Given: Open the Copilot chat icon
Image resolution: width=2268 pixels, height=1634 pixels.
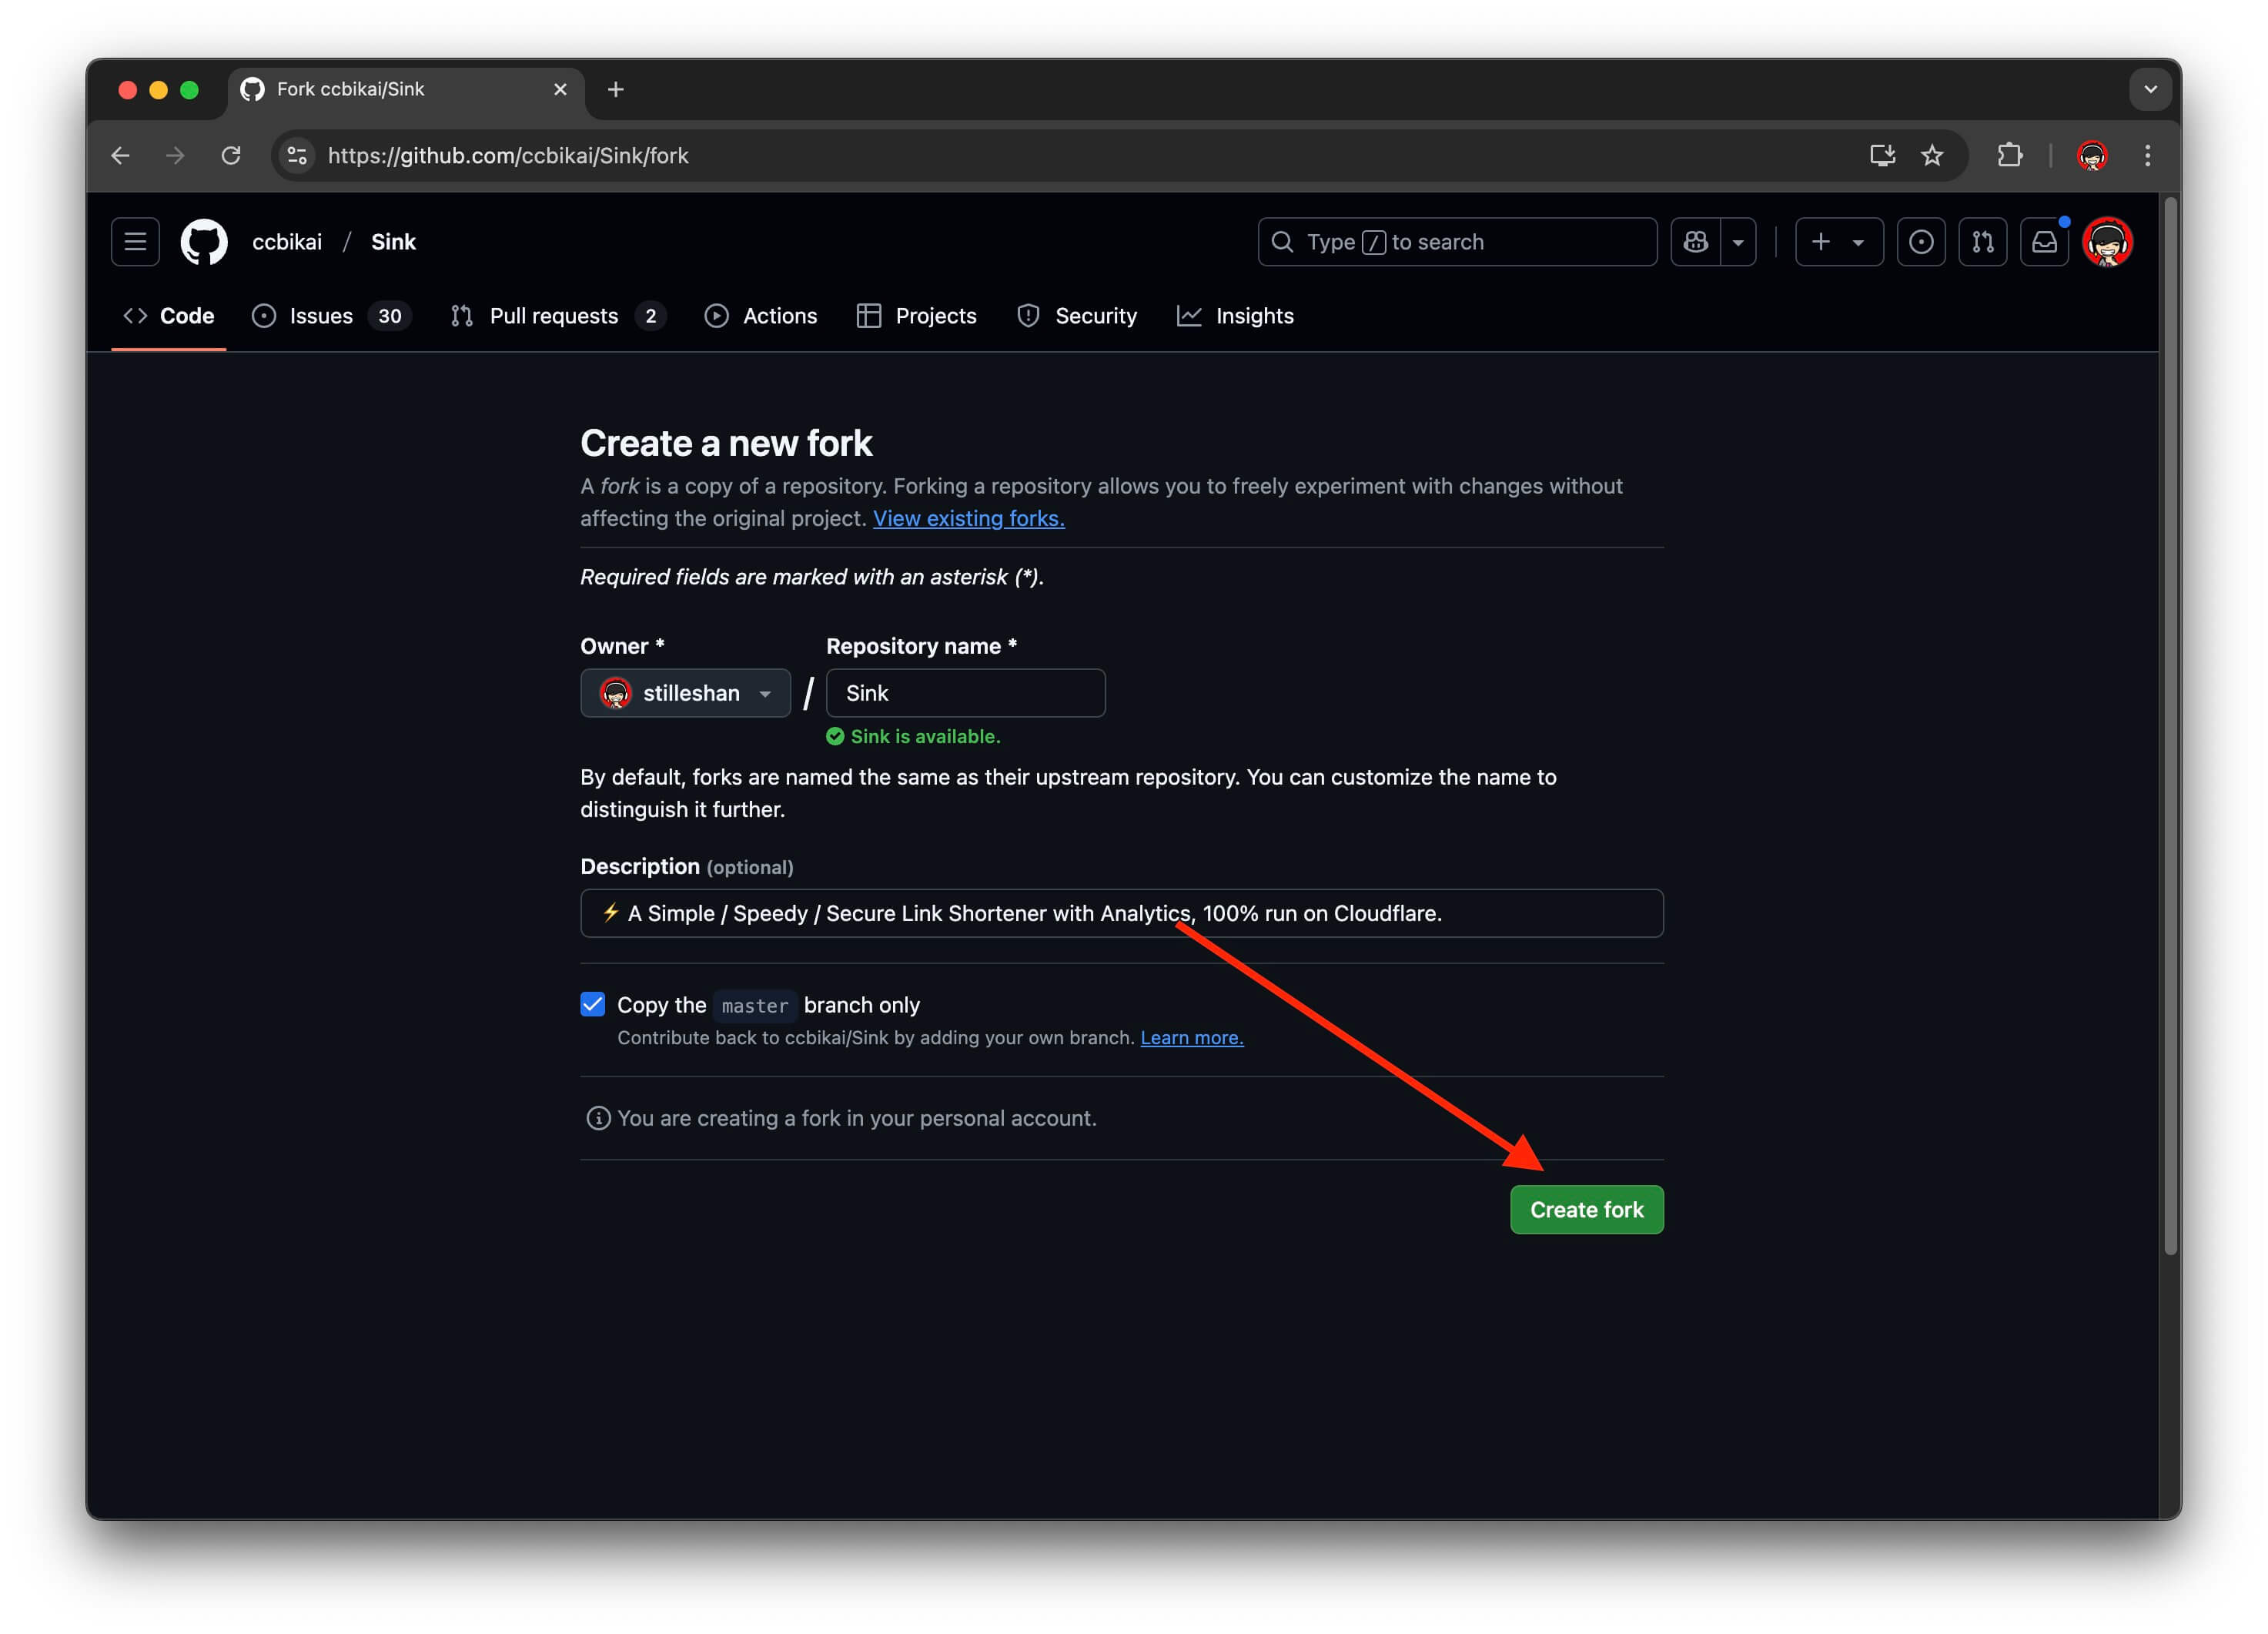Looking at the screenshot, I should click(x=1696, y=242).
